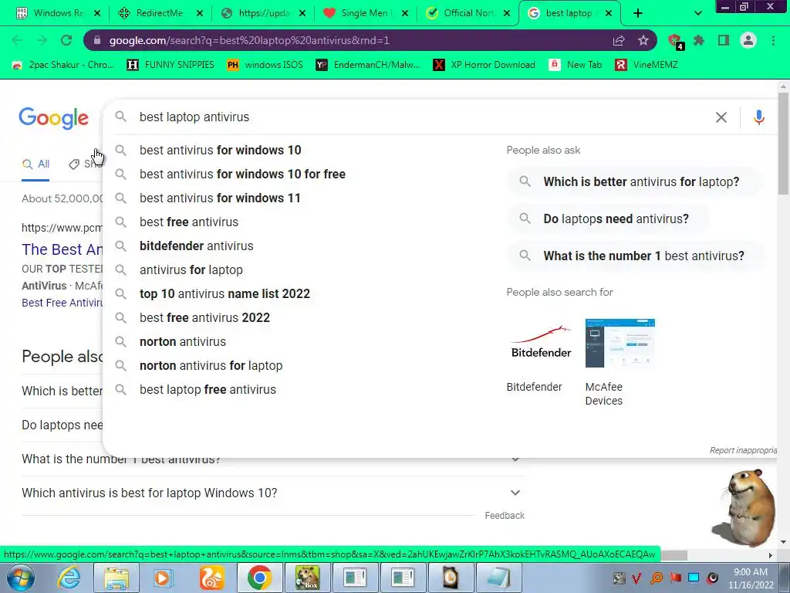Image resolution: width=790 pixels, height=593 pixels.
Task: Open UC Browser squirrel taskbar icon
Action: 211,578
